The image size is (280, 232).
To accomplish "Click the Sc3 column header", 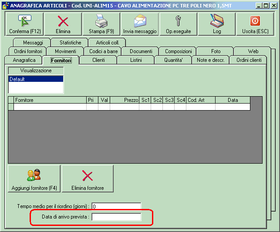I will (x=169, y=100).
